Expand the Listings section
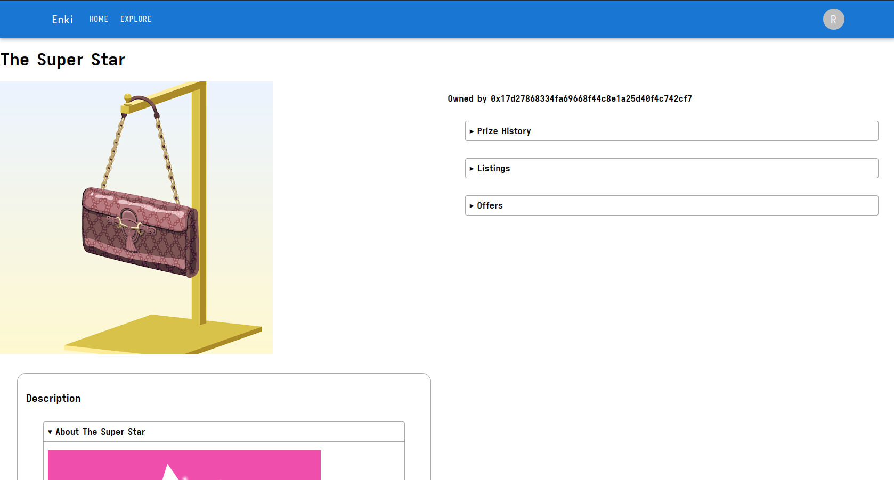Viewport: 894px width, 480px height. [671, 168]
